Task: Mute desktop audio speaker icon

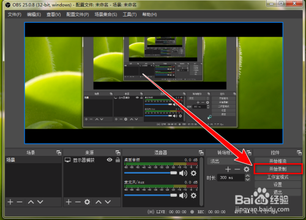Action: pos(183,173)
